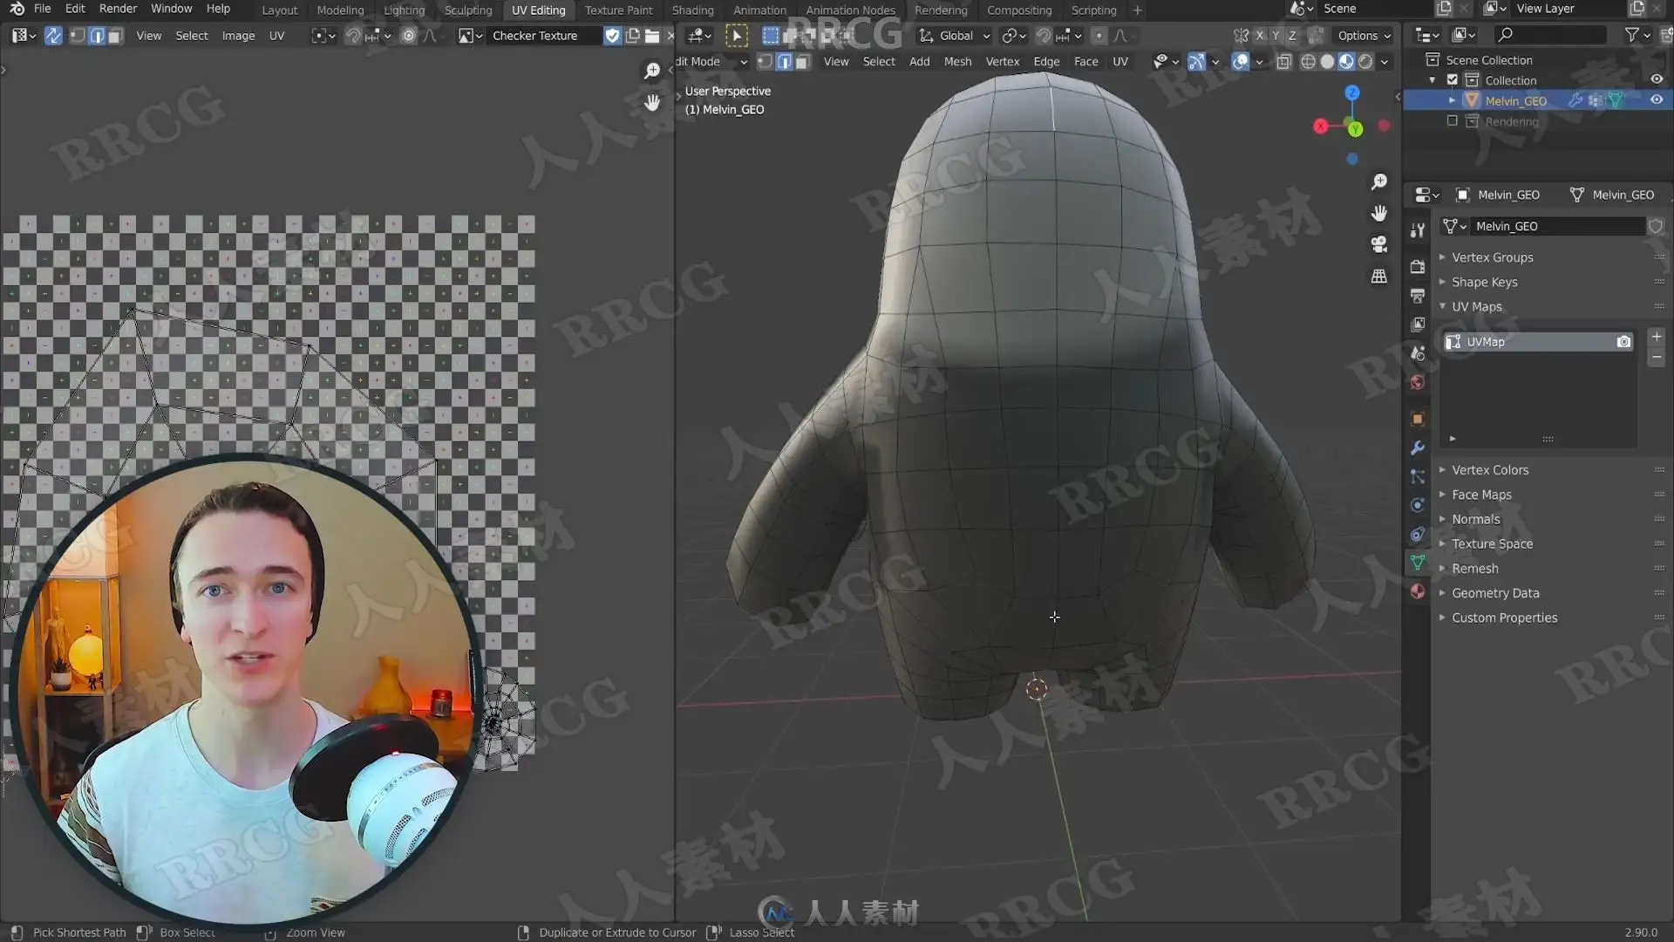Viewport: 1674px width, 942px height.
Task: Create new image copy icon
Action: pyautogui.click(x=632, y=36)
